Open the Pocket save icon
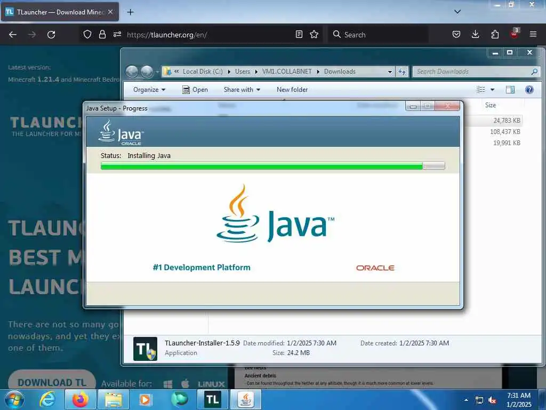The image size is (546, 410). (456, 34)
